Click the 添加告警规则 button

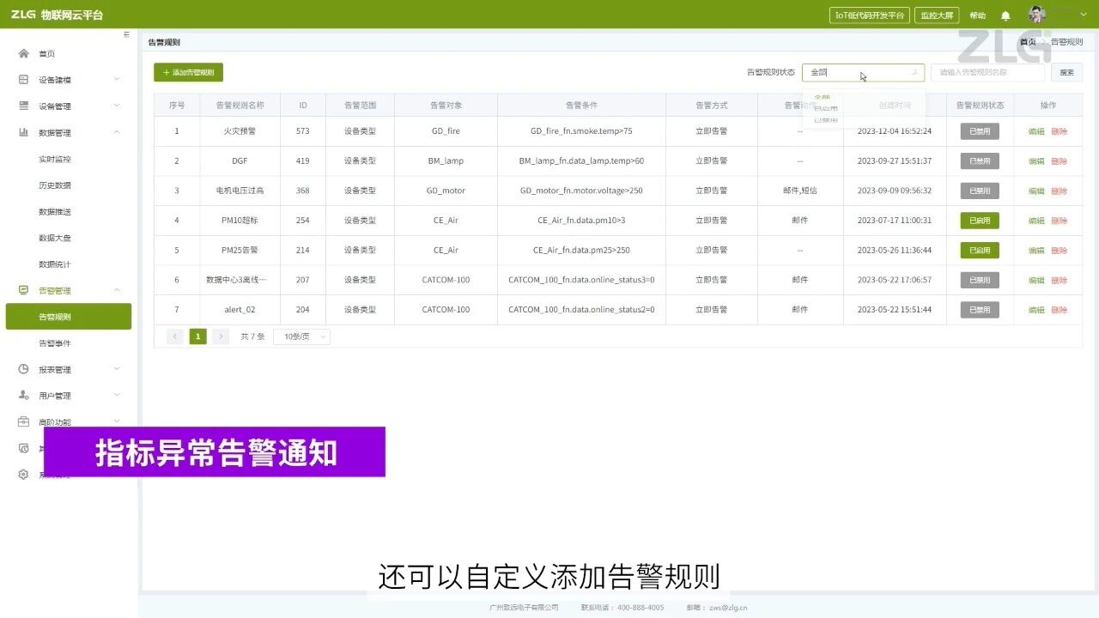pos(188,72)
